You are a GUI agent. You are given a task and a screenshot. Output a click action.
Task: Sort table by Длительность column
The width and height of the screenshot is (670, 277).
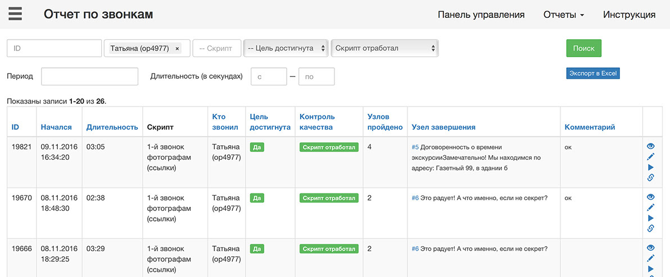[x=112, y=127]
